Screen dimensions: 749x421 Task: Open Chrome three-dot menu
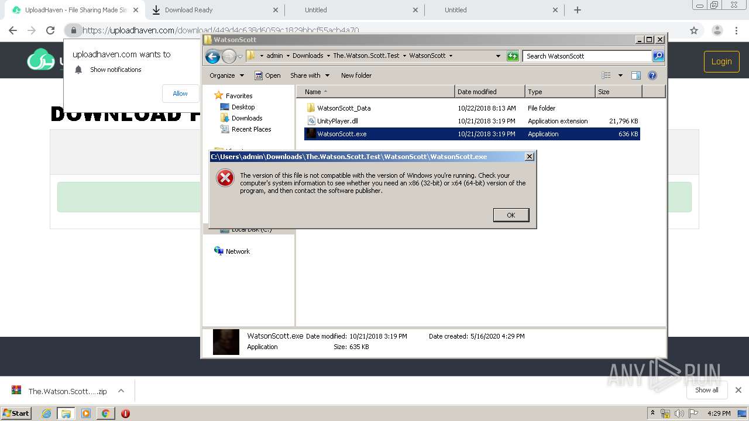point(736,30)
